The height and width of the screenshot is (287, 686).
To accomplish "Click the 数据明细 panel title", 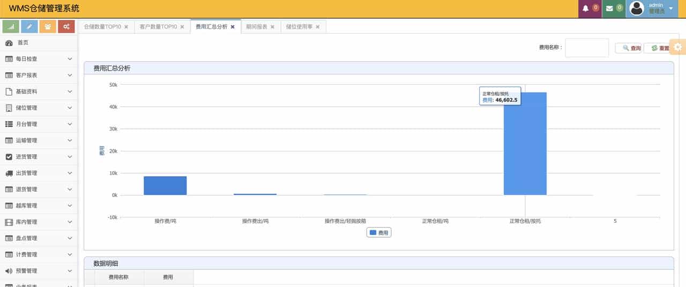I will tap(106, 263).
